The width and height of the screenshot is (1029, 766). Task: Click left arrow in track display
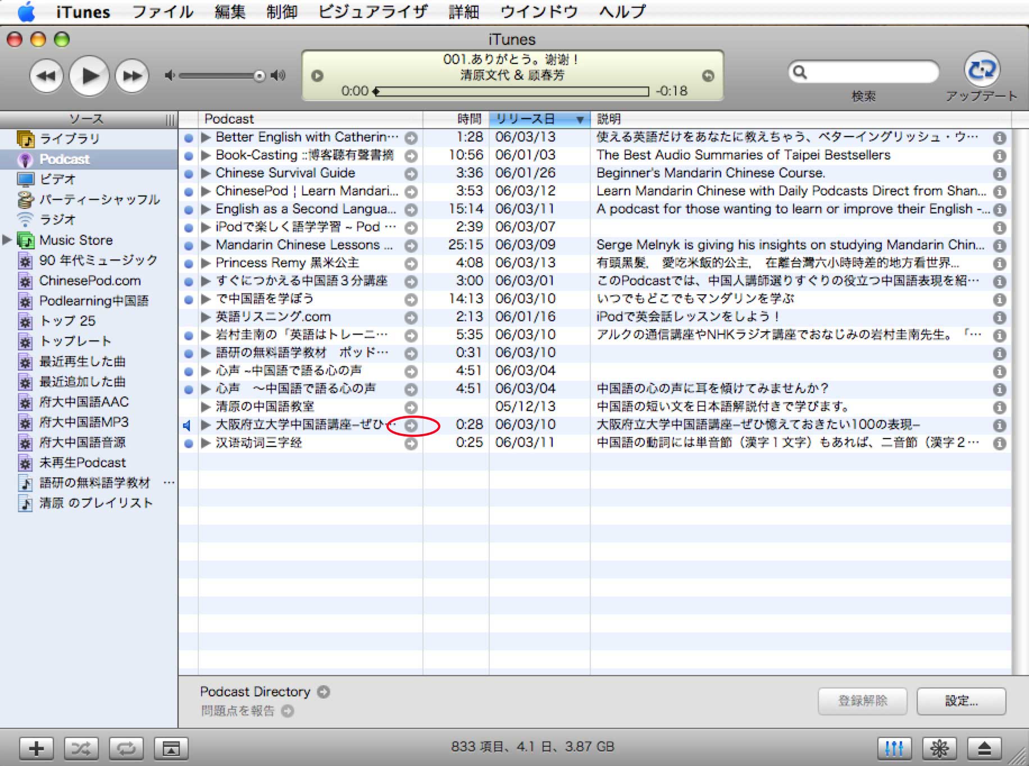pyautogui.click(x=317, y=76)
